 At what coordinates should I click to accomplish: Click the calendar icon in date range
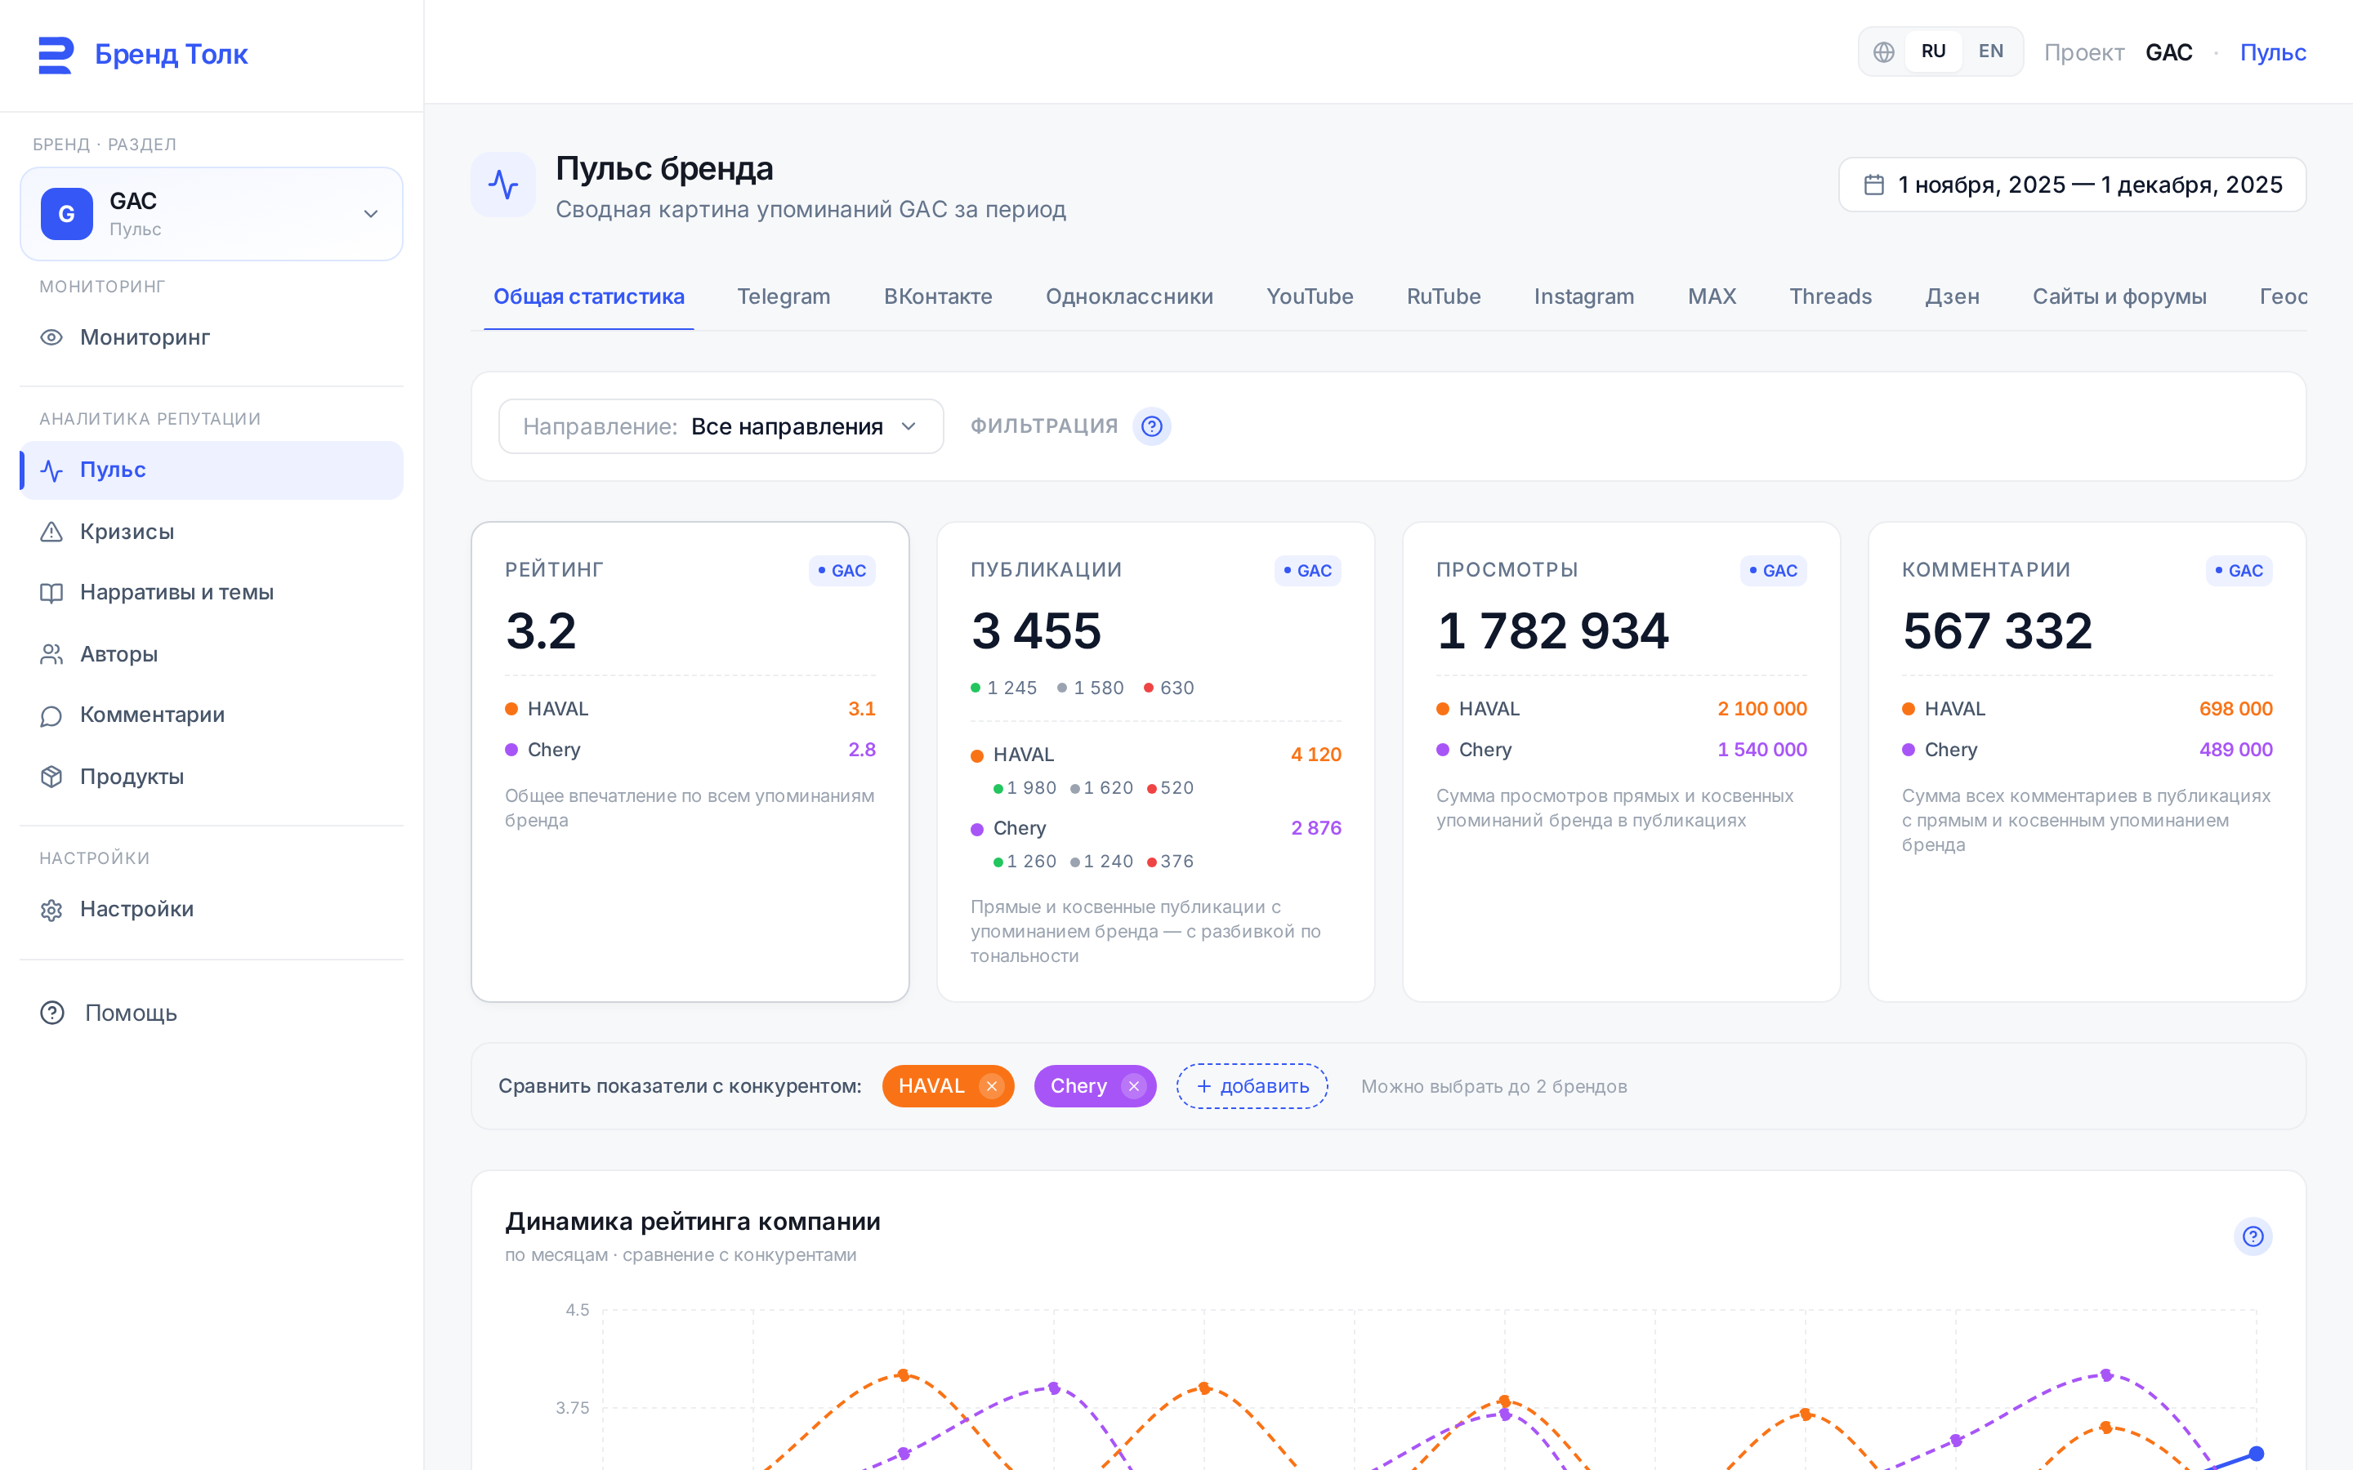click(x=1873, y=185)
